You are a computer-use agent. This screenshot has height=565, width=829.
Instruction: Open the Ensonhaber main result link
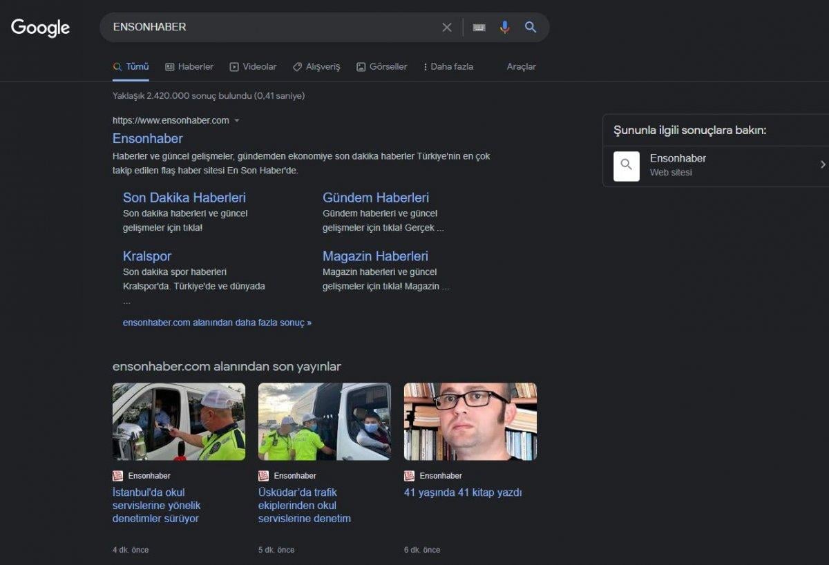(147, 138)
